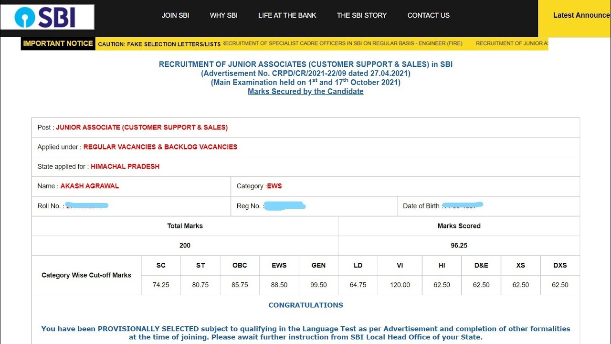The image size is (611, 344).
Task: Open the JOIN SBI menu
Action: tap(175, 15)
